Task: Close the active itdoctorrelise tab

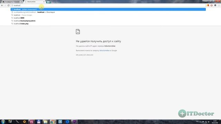Action: coord(44,2)
